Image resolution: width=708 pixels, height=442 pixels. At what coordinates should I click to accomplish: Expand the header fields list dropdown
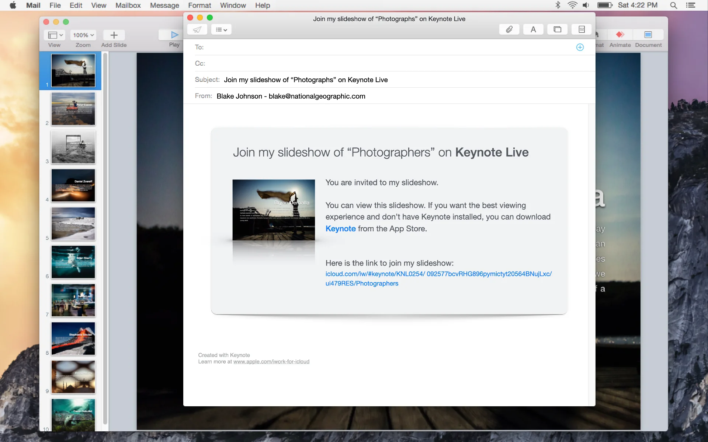[221, 29]
